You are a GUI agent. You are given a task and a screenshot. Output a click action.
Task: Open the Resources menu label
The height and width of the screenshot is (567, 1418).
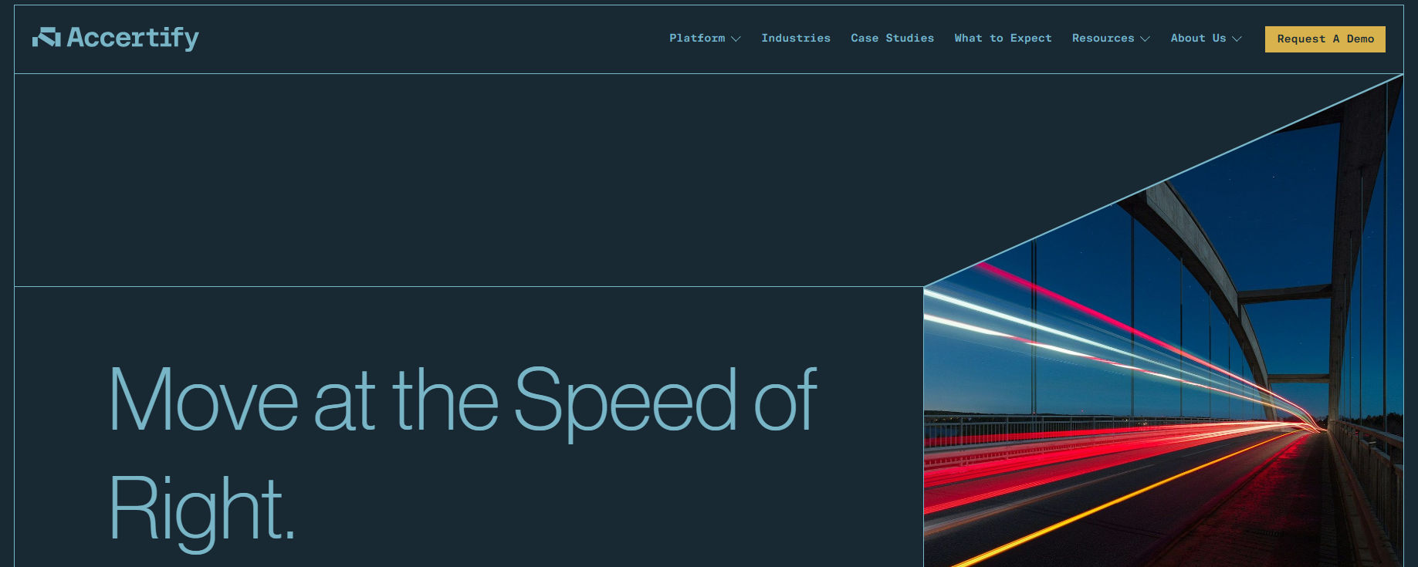[x=1103, y=38]
